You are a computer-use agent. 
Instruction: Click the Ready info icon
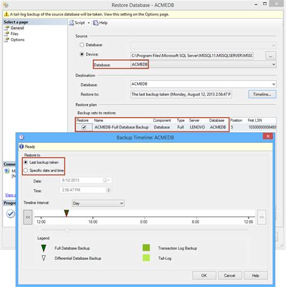22,147
